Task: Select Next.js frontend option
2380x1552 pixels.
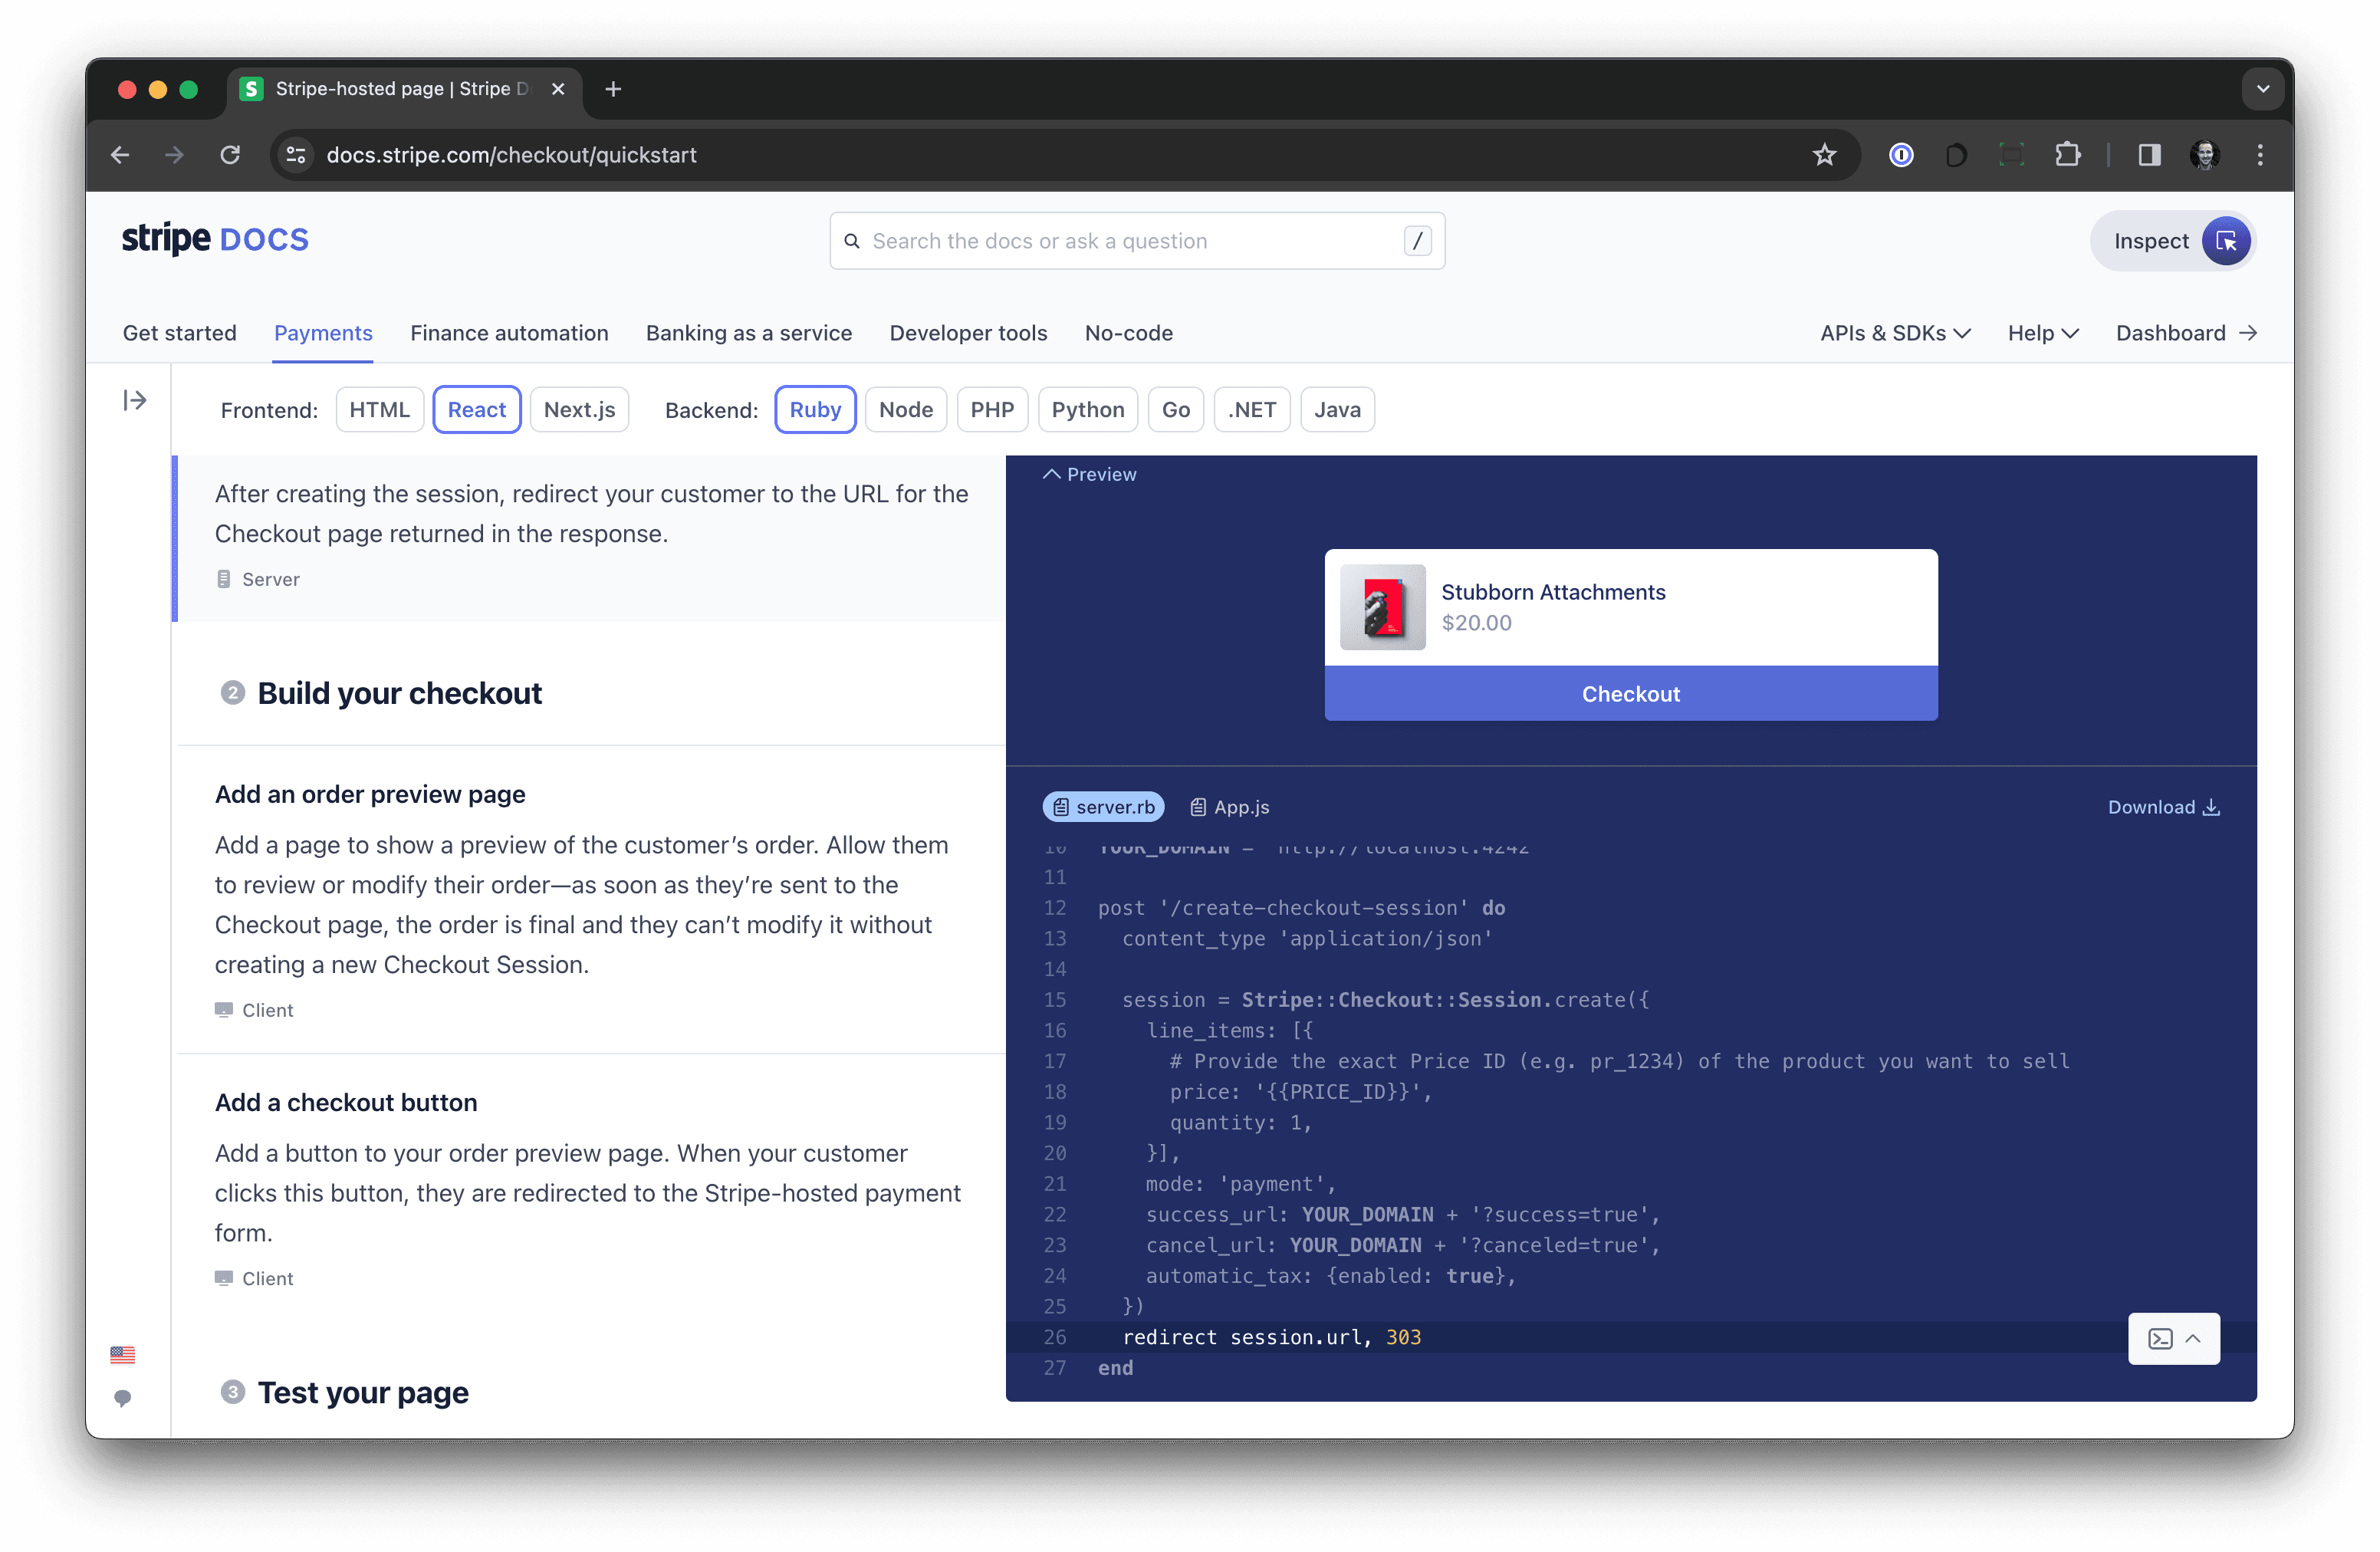Action: [580, 410]
